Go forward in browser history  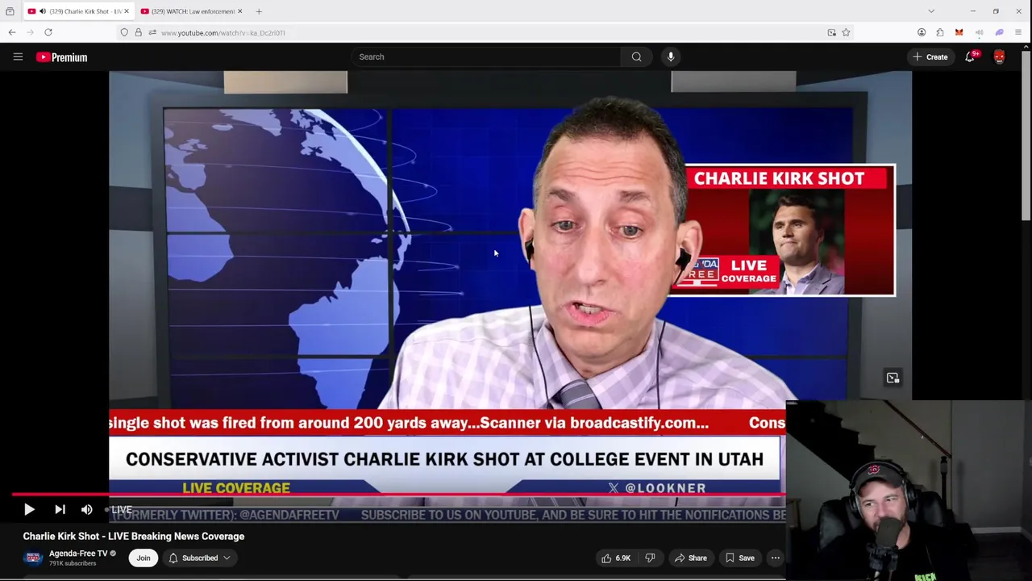tap(31, 32)
